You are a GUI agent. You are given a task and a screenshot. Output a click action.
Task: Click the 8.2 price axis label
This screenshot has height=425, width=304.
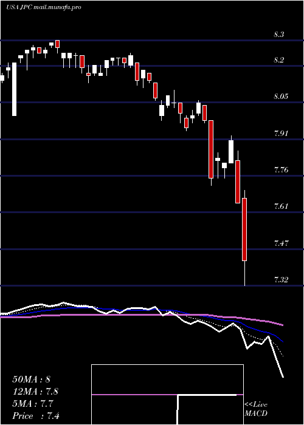coord(278,60)
